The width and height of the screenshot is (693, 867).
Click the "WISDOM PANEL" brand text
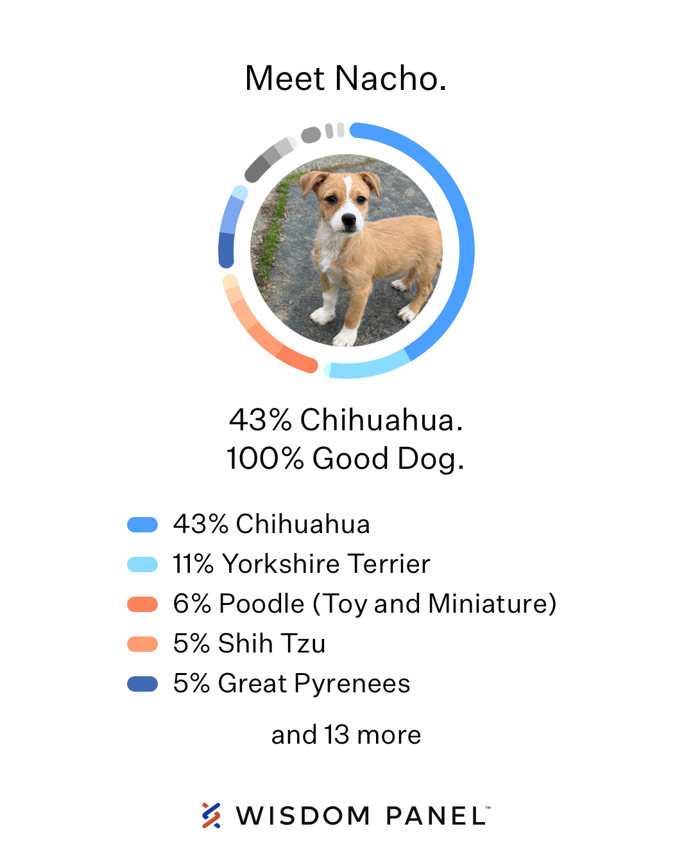click(363, 816)
